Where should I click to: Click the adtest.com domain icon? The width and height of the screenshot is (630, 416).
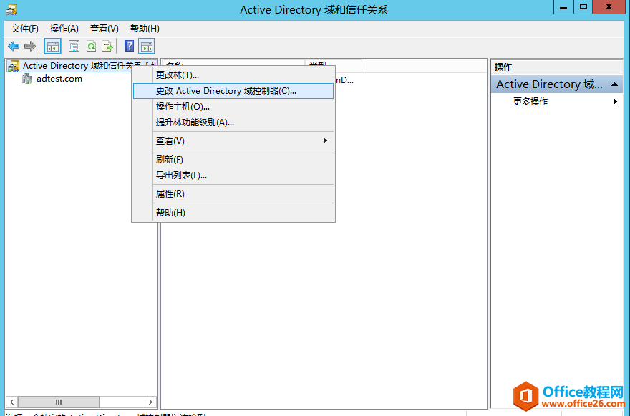tap(27, 79)
